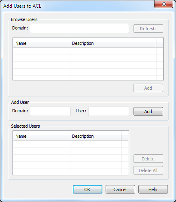The height and width of the screenshot is (202, 176).
Task: Dismiss dialog with Cancel button
Action: tap(120, 189)
